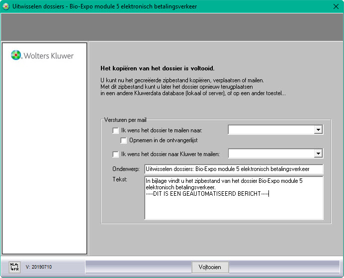This screenshot has height=278, width=344.
Task: Open the Kluwer mail address dropdown arrow
Action: (318, 154)
